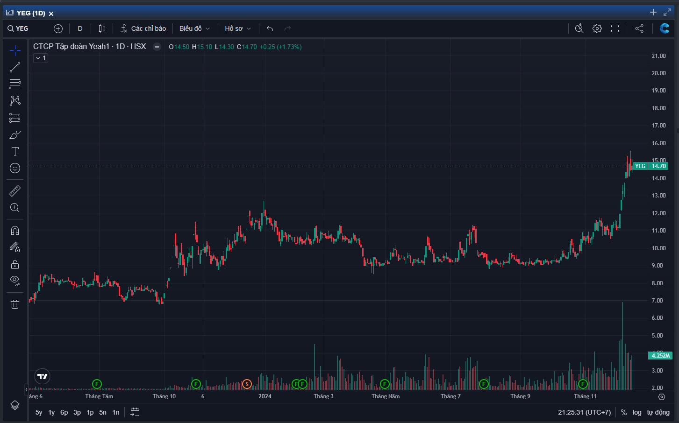
Task: Open time axis settings gear icon
Action: 662,396
